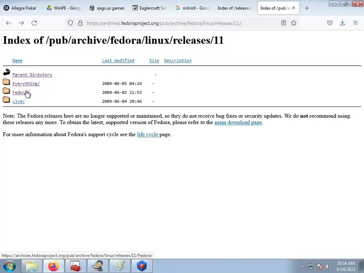
Task: Switch to the rickroll Google search tab
Action: [193, 8]
